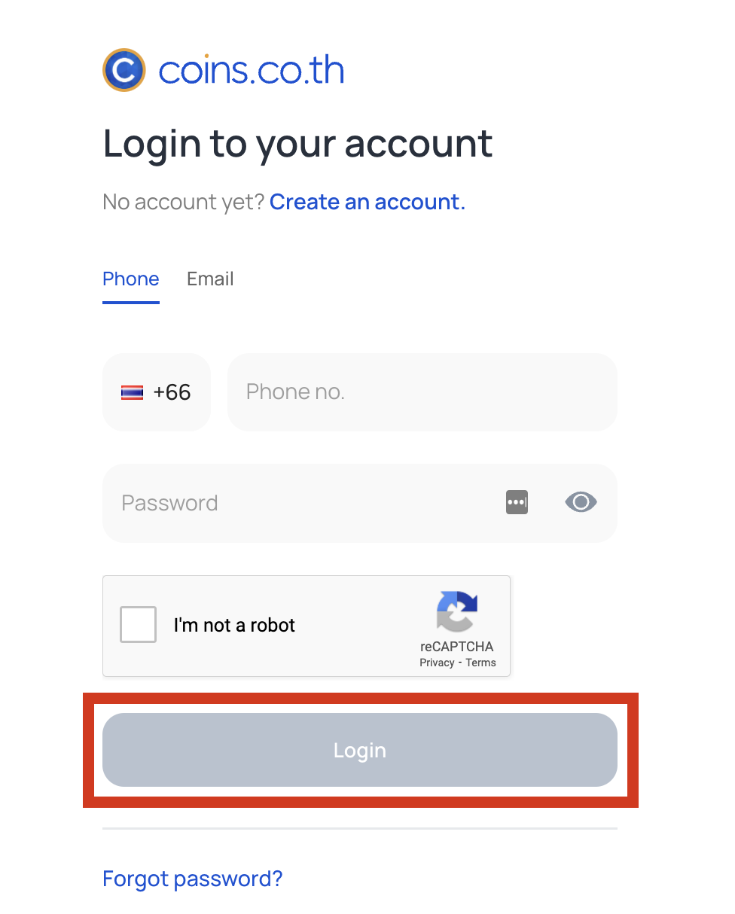Focus the Phone no. input field
Image resolution: width=735 pixels, height=914 pixels.
tap(422, 392)
